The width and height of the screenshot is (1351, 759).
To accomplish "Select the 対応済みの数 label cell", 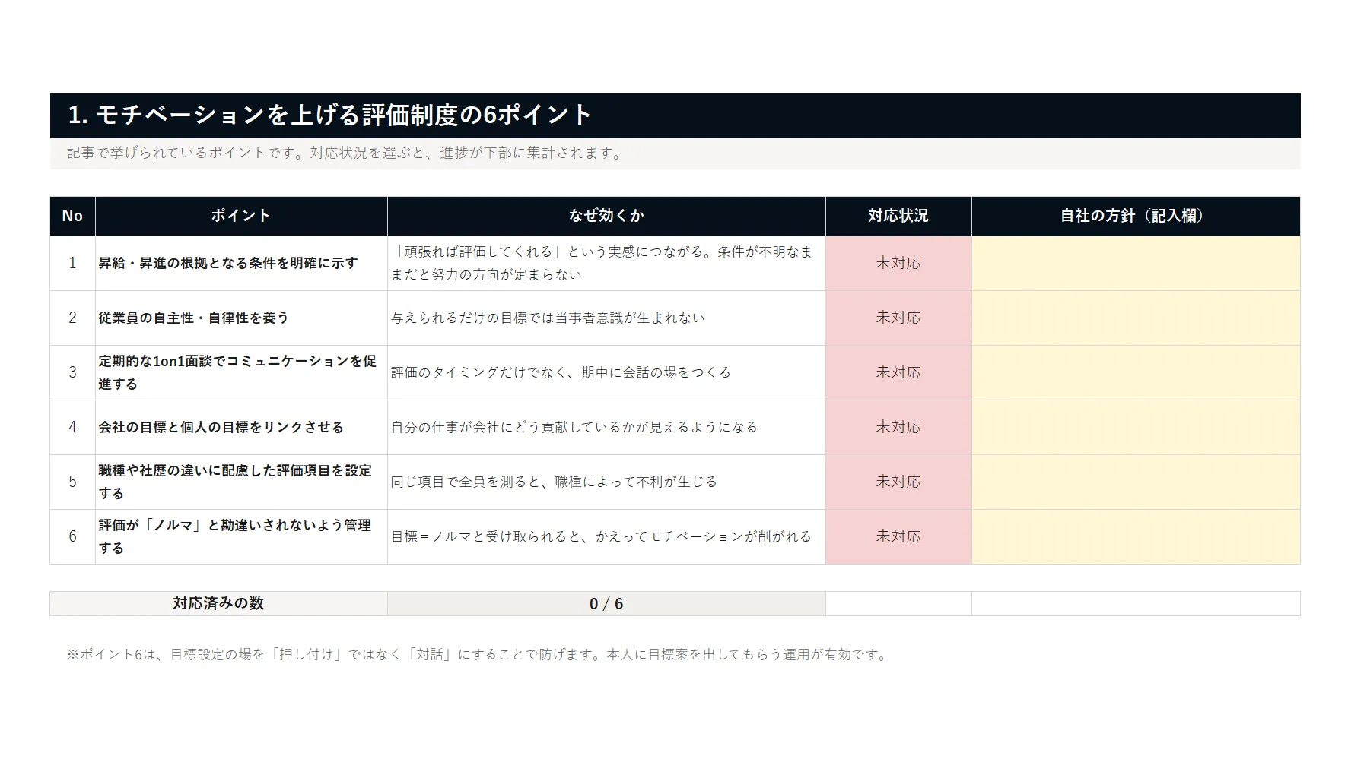I will coord(218,603).
